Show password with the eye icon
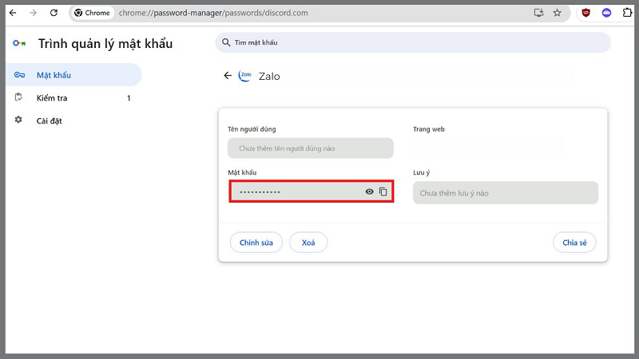 pyautogui.click(x=369, y=191)
